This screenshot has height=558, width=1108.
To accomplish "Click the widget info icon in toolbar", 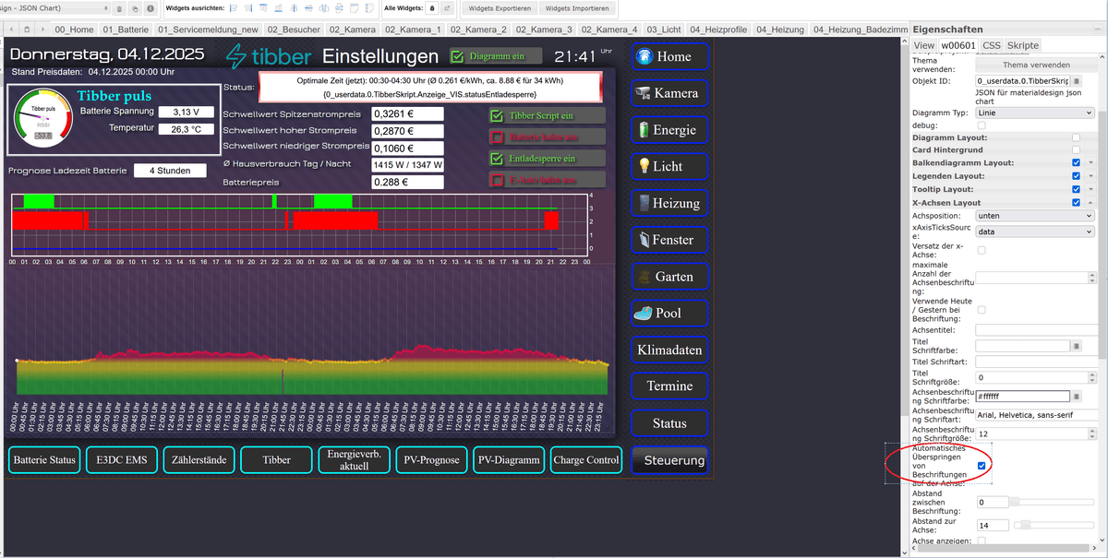I will point(151,8).
